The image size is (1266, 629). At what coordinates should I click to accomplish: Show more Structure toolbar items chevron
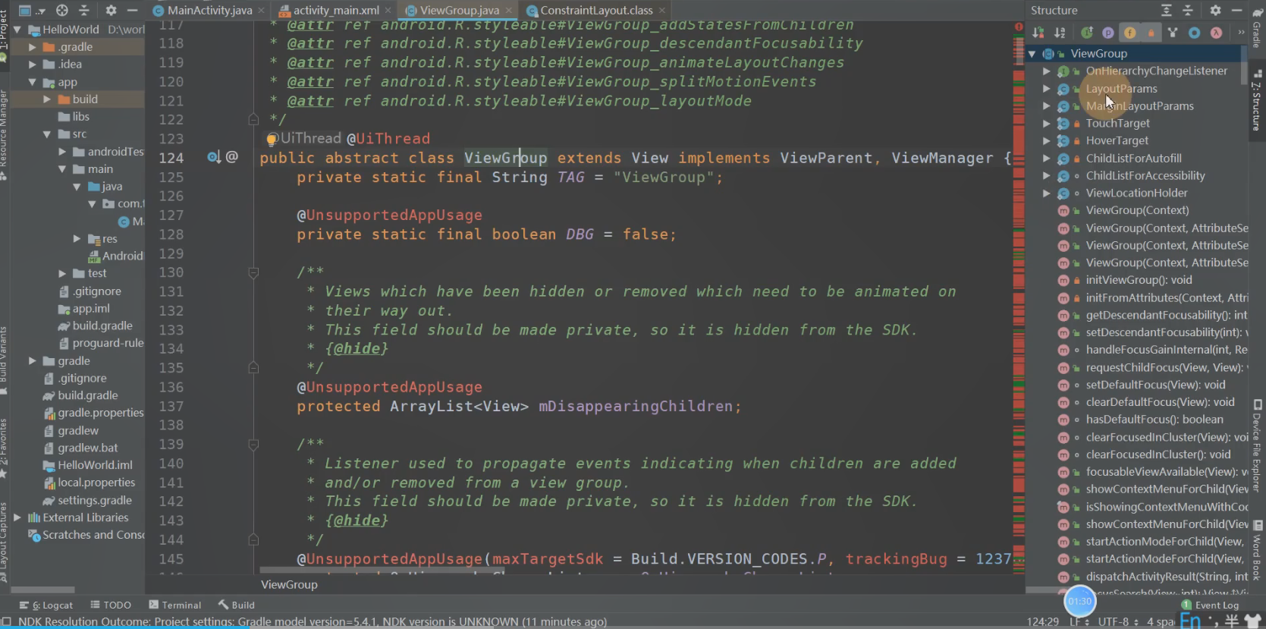click(1241, 33)
